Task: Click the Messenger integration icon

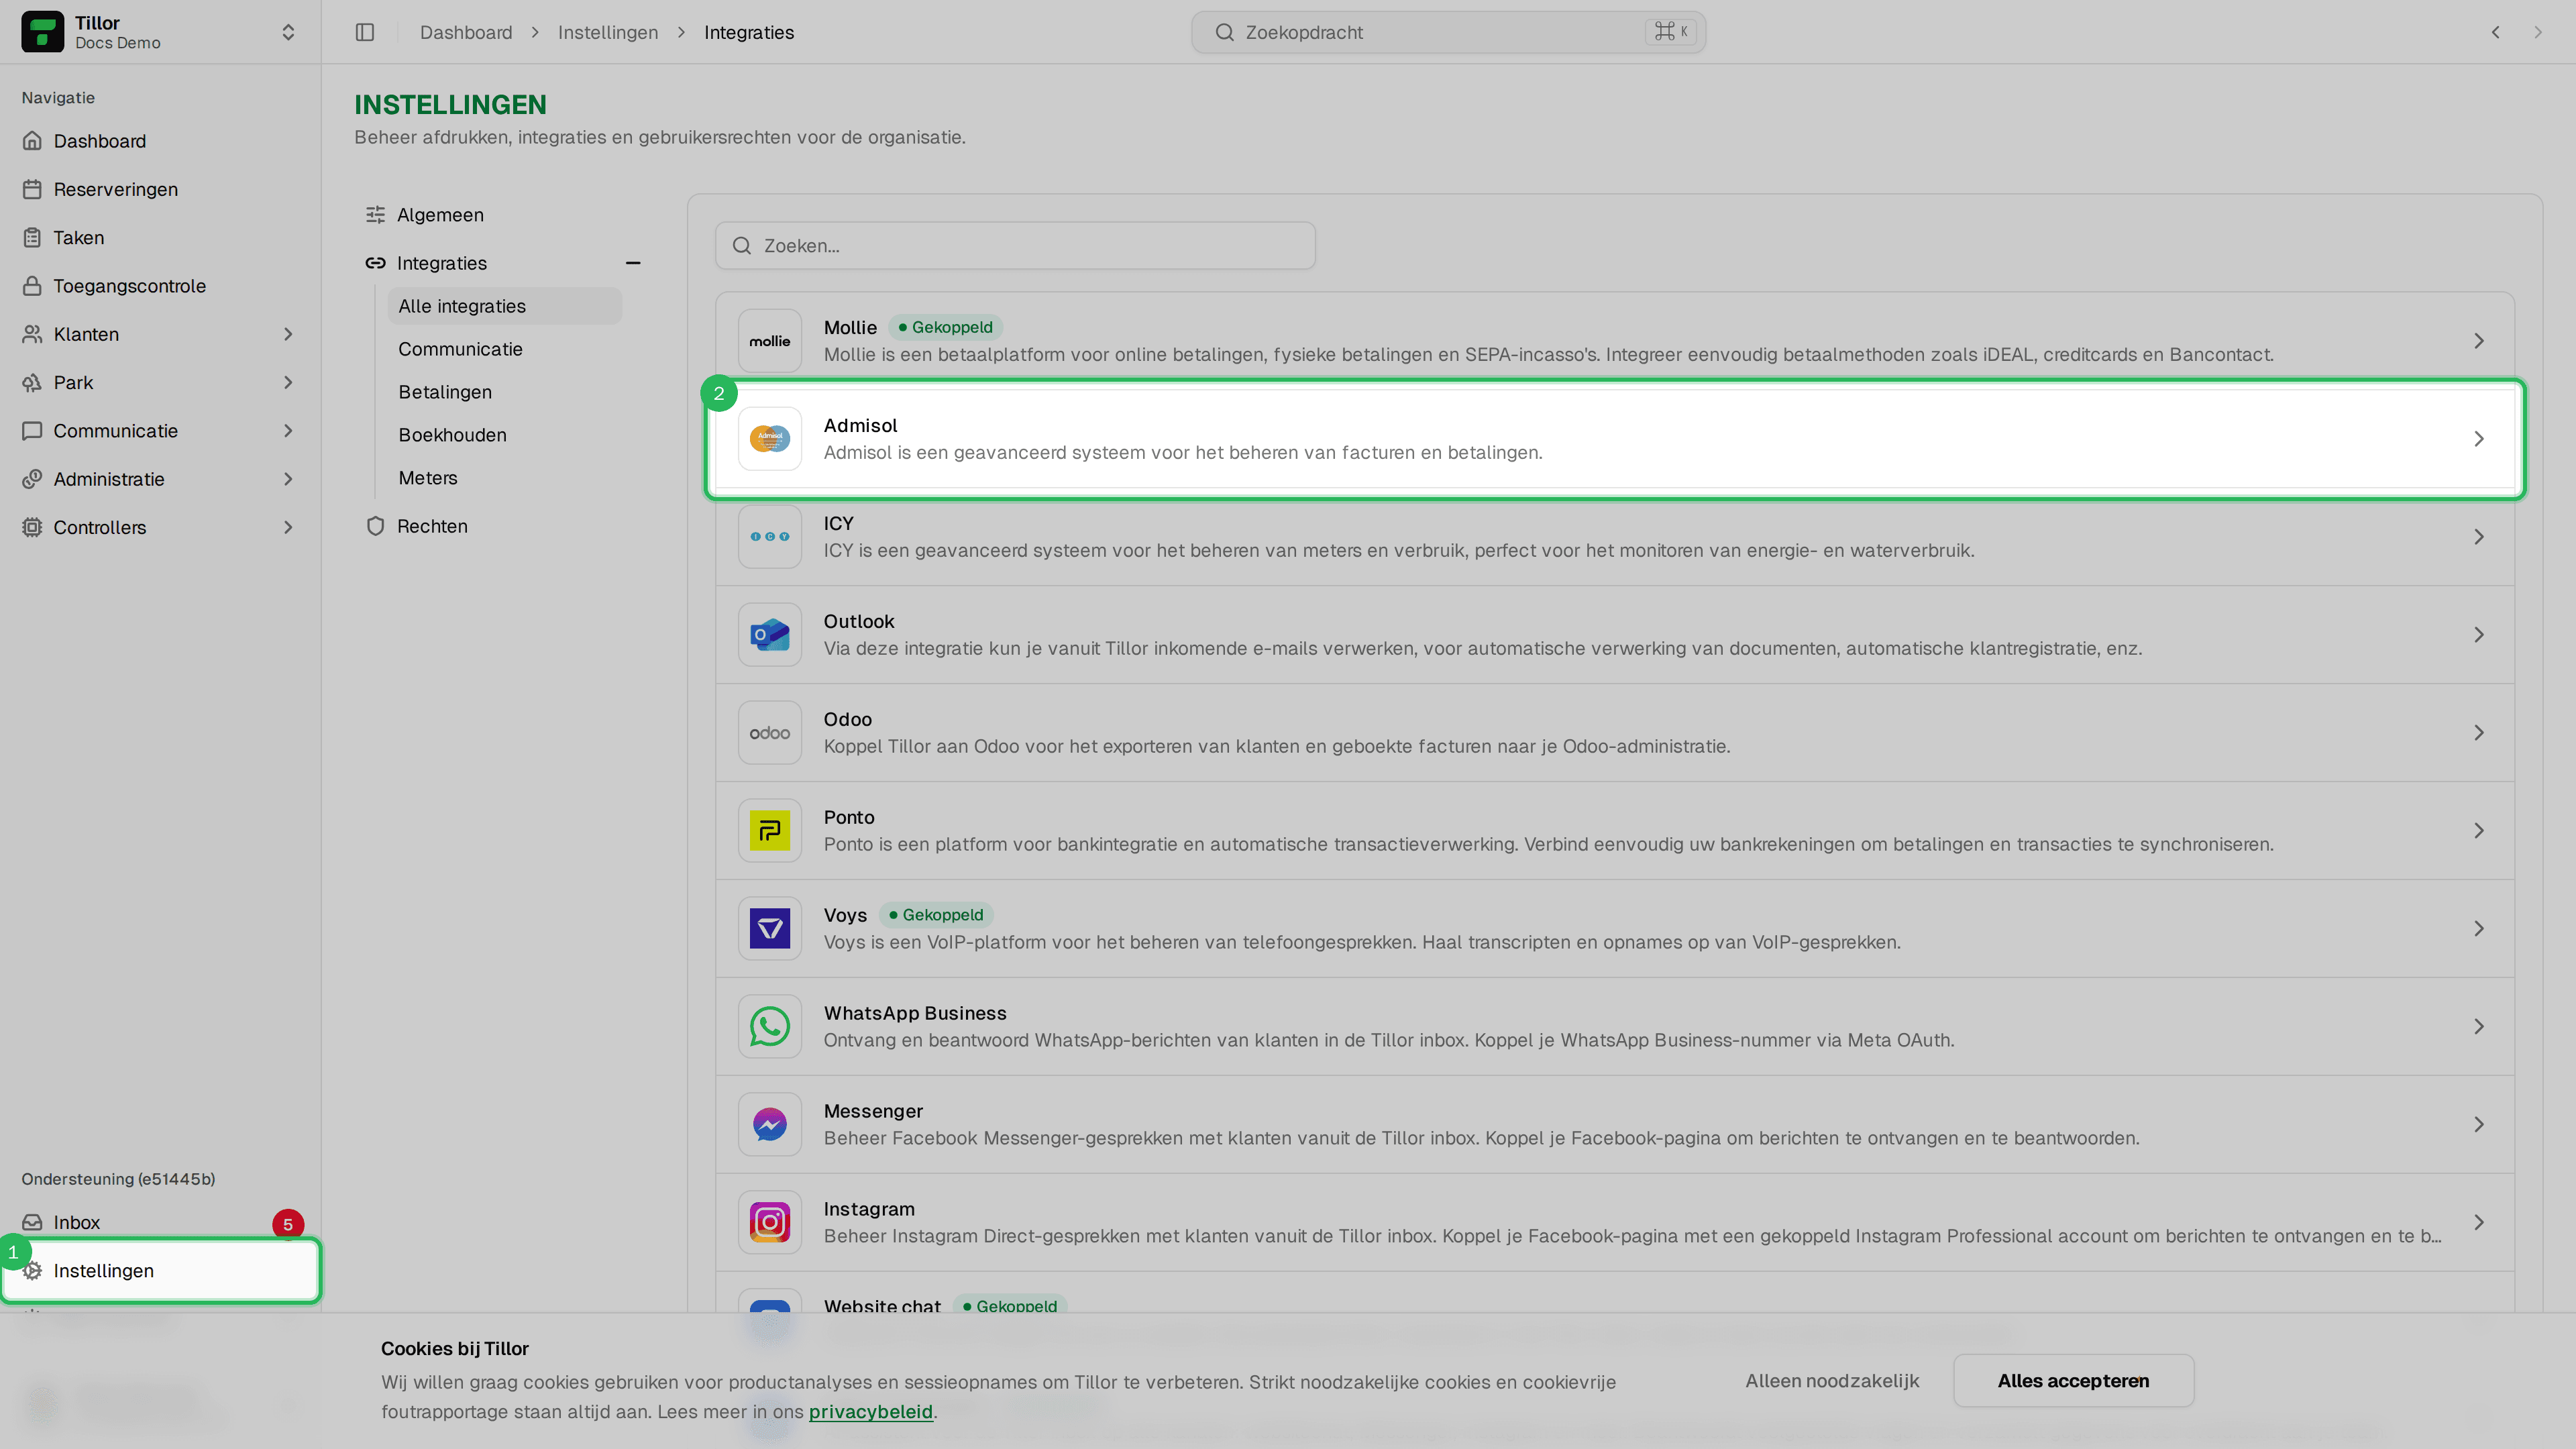Action: coord(769,1125)
